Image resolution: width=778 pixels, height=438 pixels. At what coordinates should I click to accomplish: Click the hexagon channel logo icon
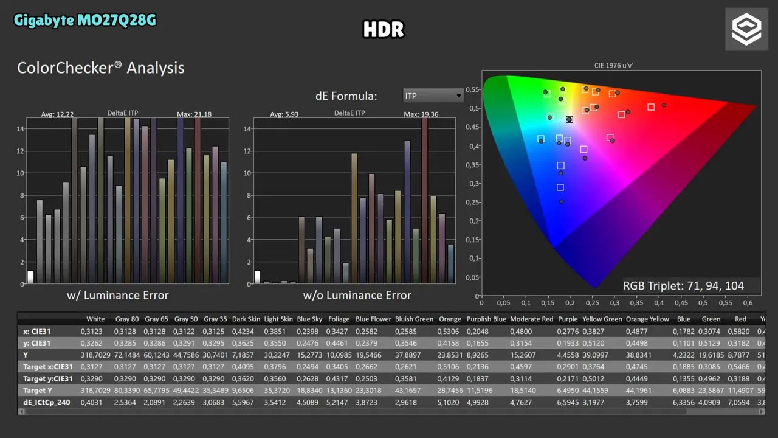tap(746, 29)
